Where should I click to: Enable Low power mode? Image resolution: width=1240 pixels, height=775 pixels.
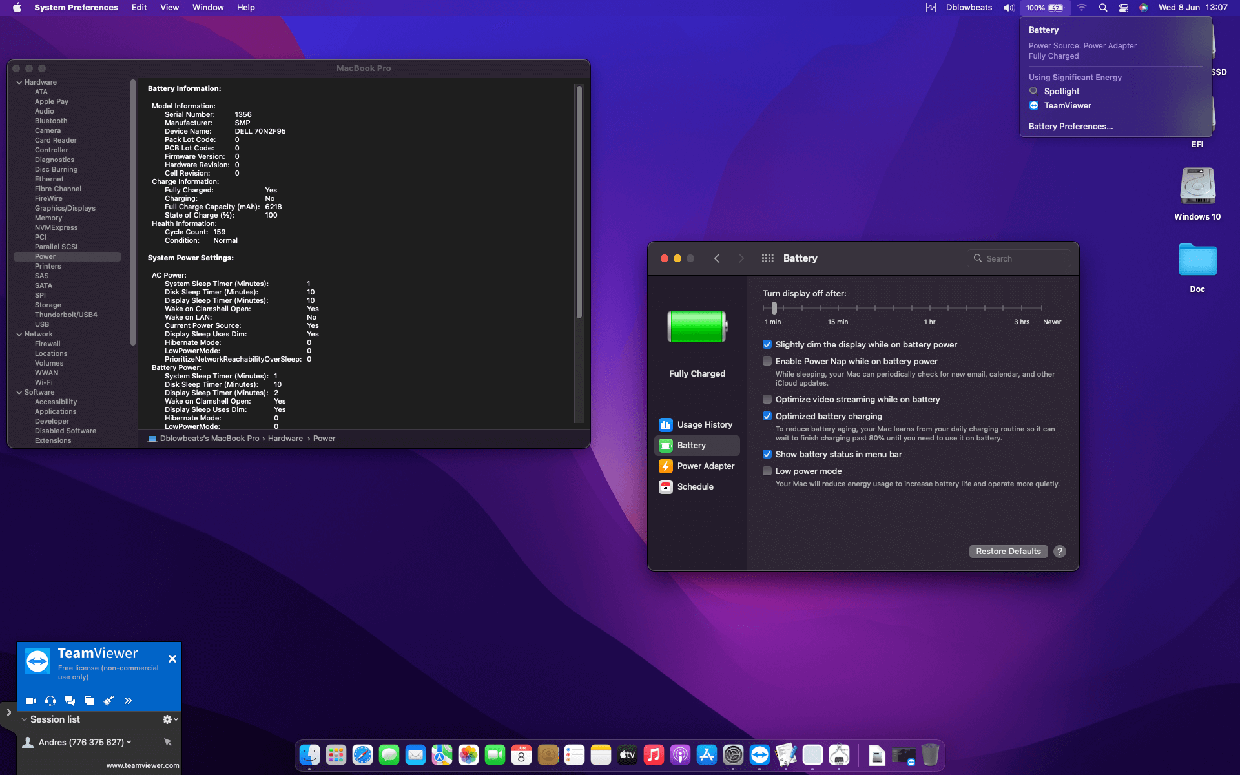point(767,471)
